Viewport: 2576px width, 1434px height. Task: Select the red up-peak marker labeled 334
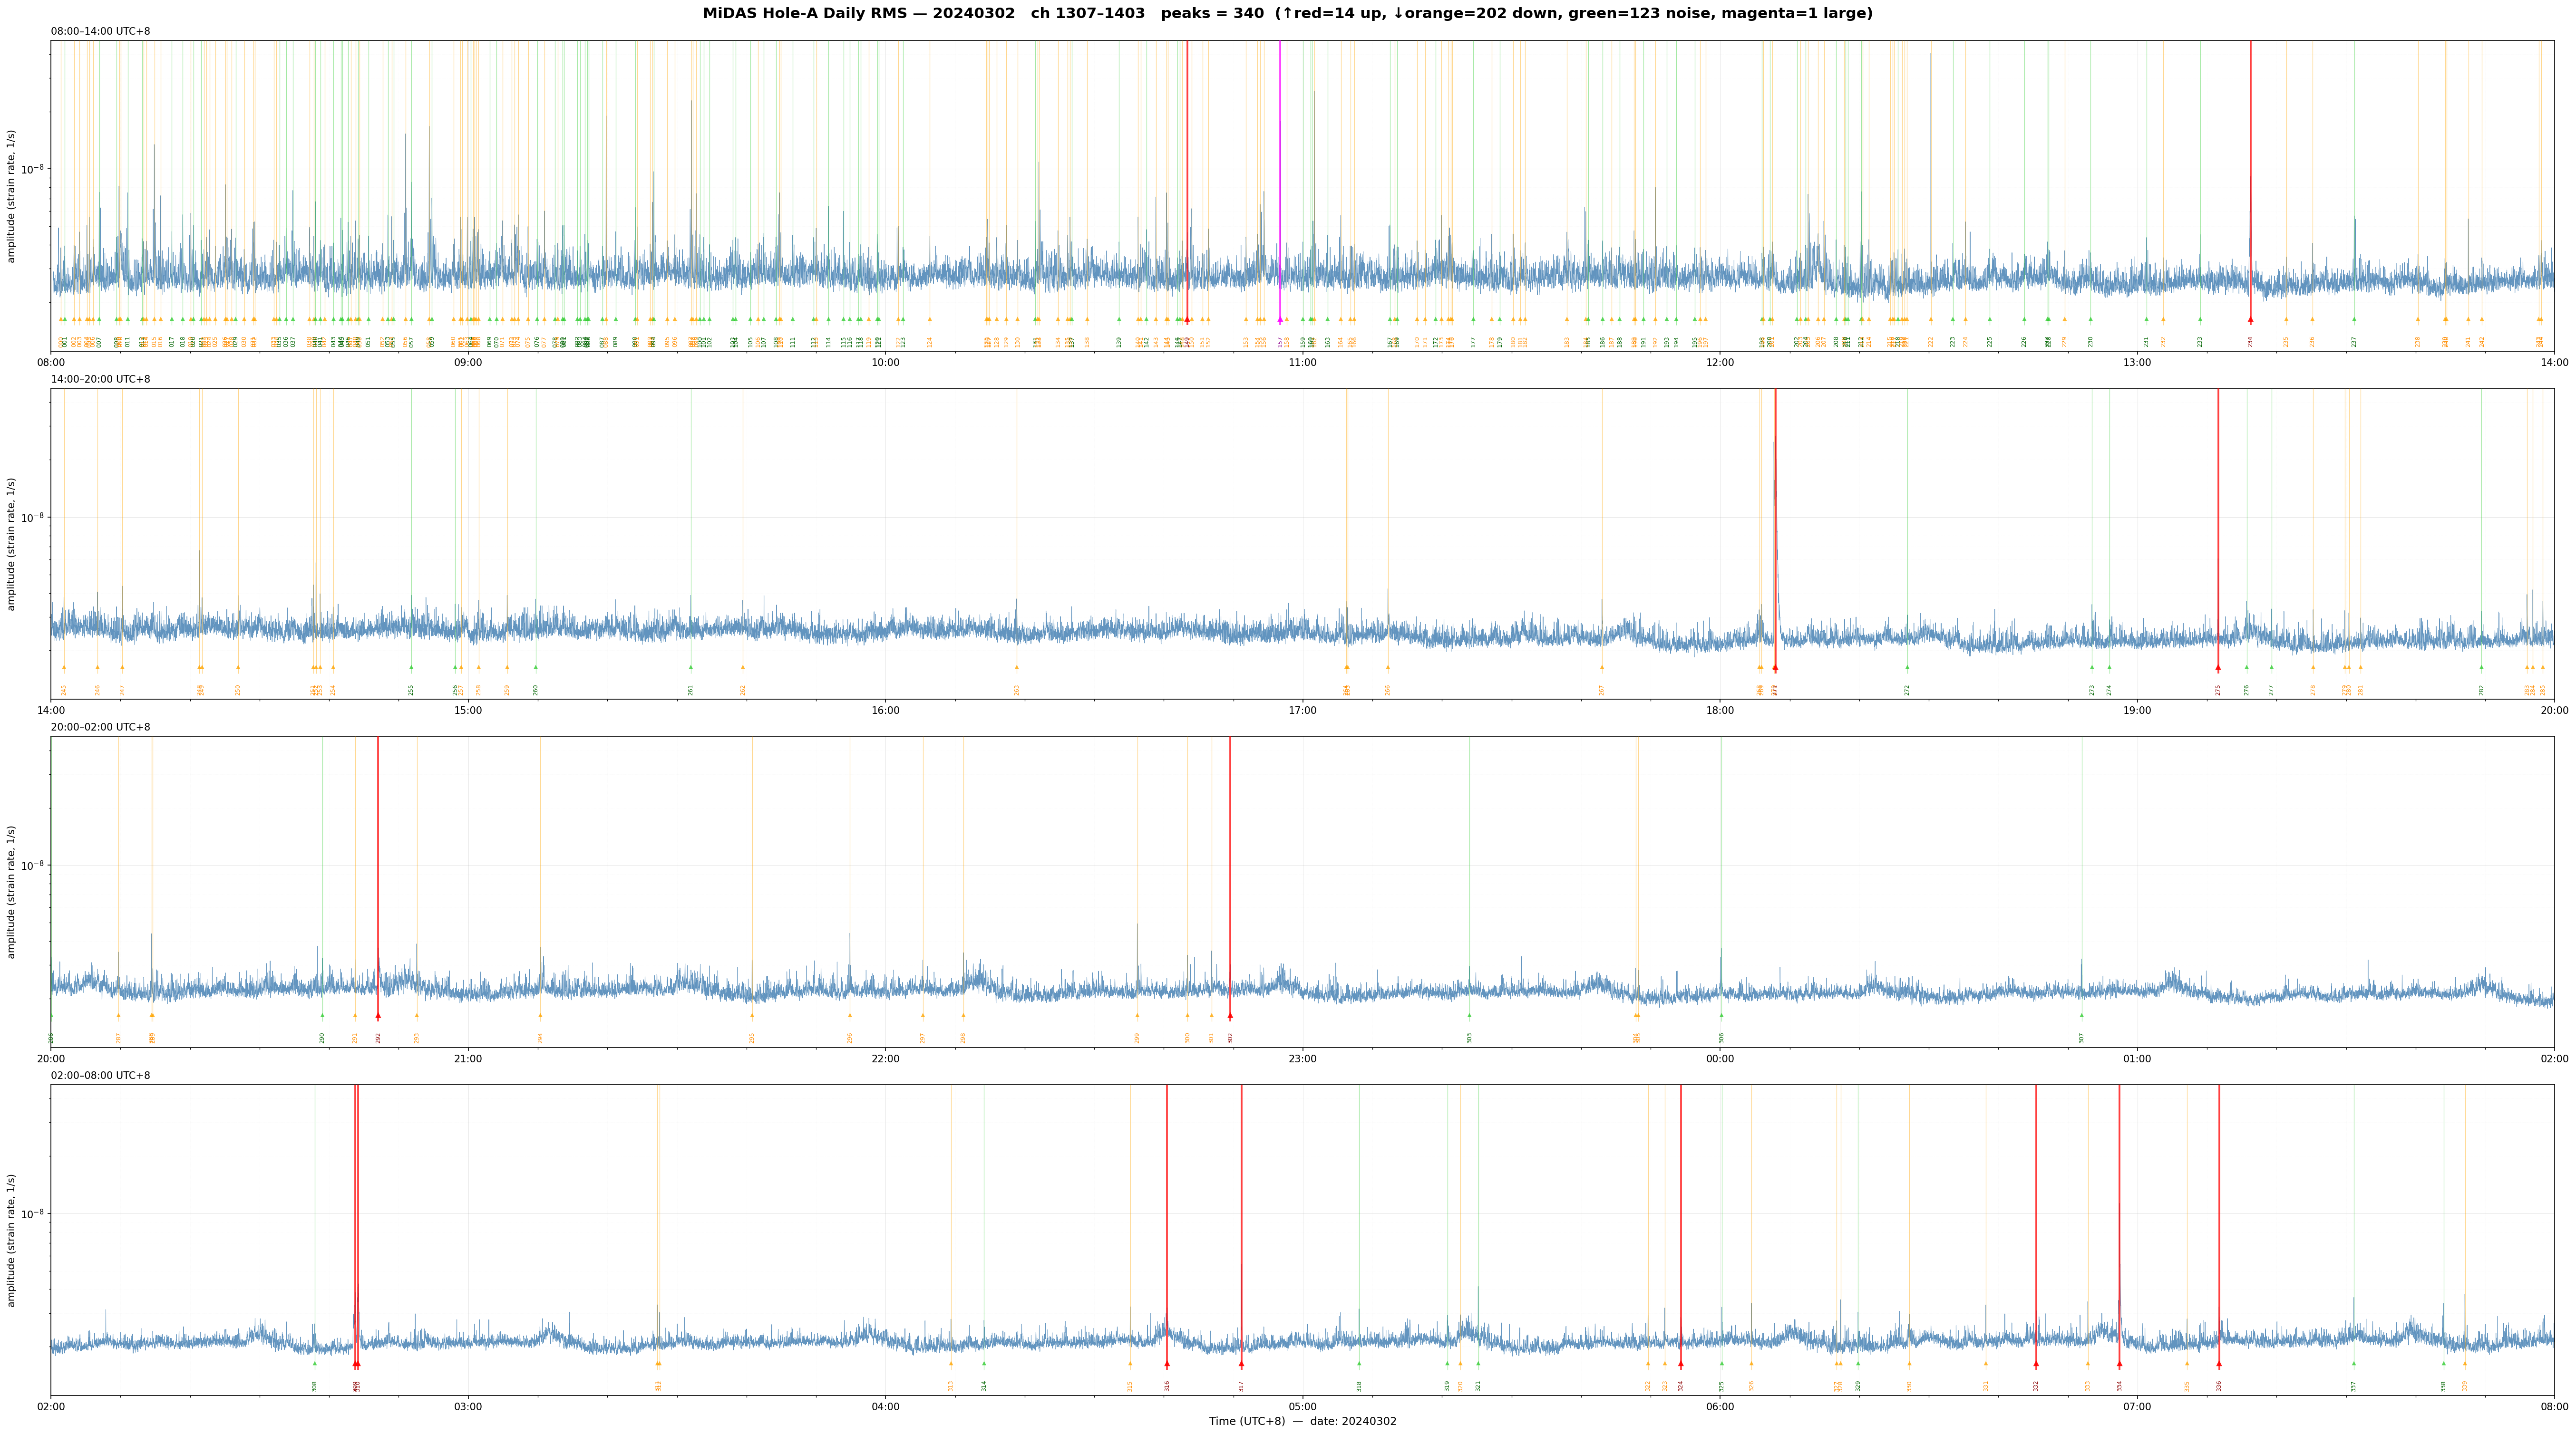(x=2119, y=1363)
